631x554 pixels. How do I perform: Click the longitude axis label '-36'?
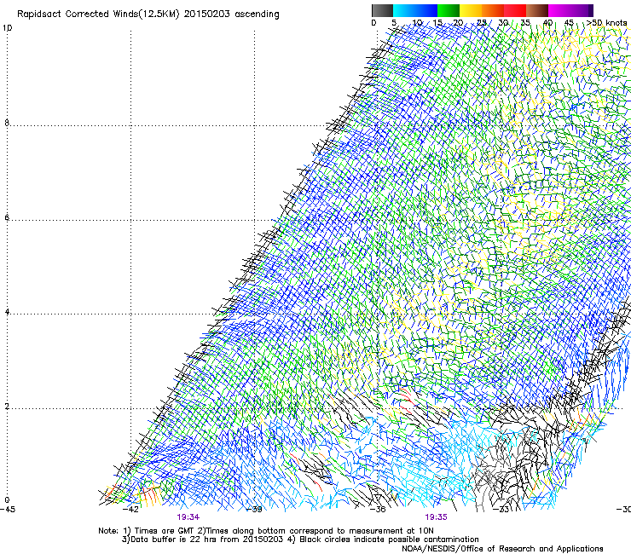coord(378,510)
